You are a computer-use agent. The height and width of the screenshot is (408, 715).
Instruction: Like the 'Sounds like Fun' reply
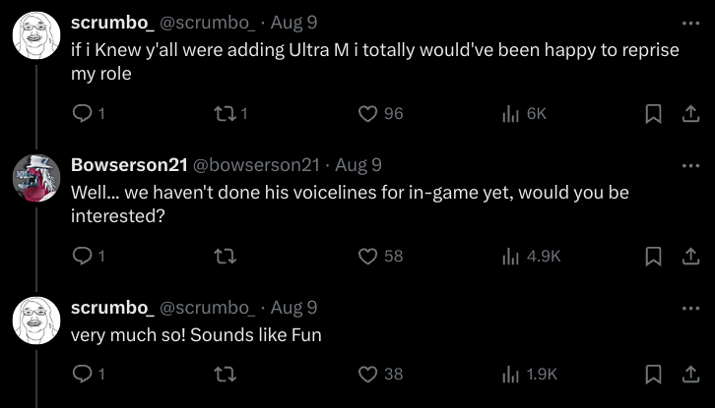click(x=368, y=374)
